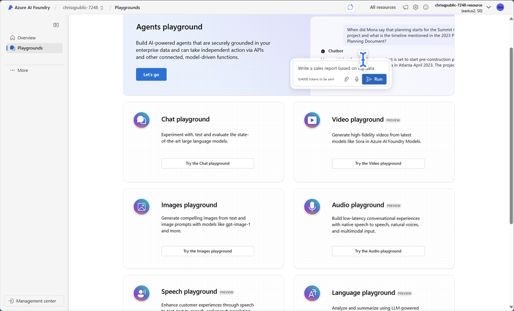Open Overview in the sidebar
This screenshot has height=311, width=514.
point(27,38)
